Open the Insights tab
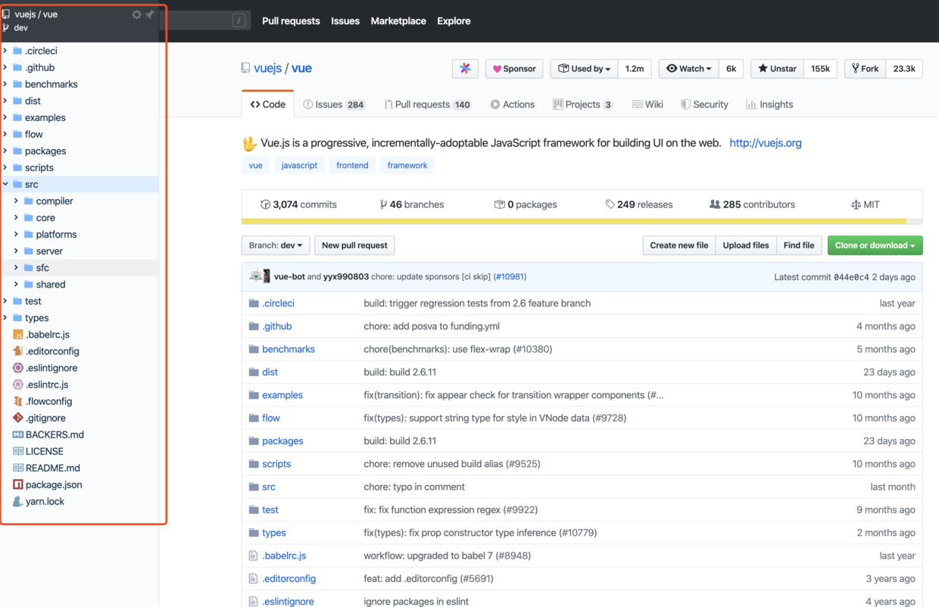Image resolution: width=939 pixels, height=607 pixels. click(769, 104)
